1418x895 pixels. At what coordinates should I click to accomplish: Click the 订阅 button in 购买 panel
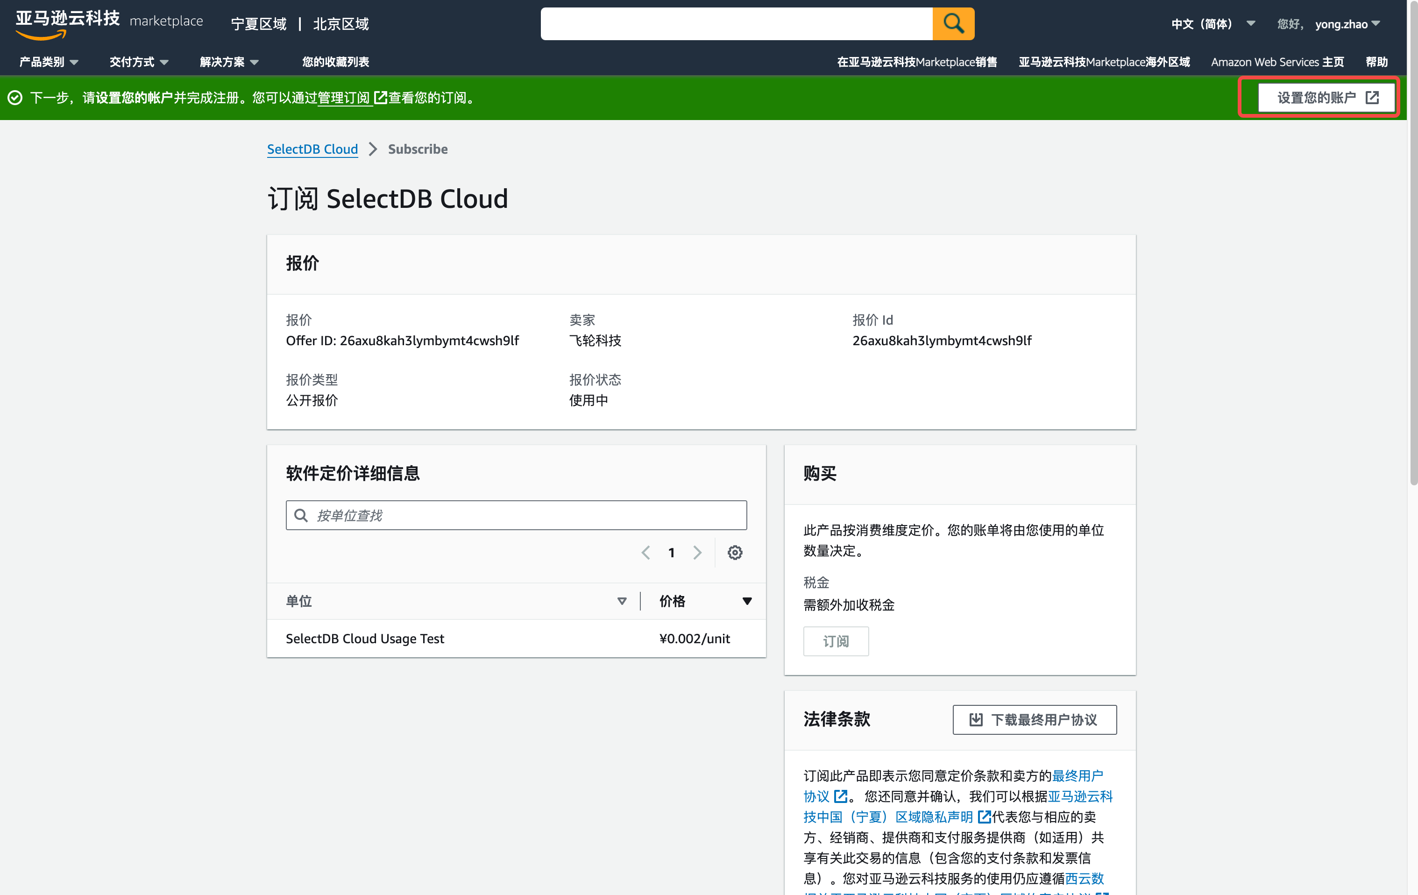tap(836, 641)
